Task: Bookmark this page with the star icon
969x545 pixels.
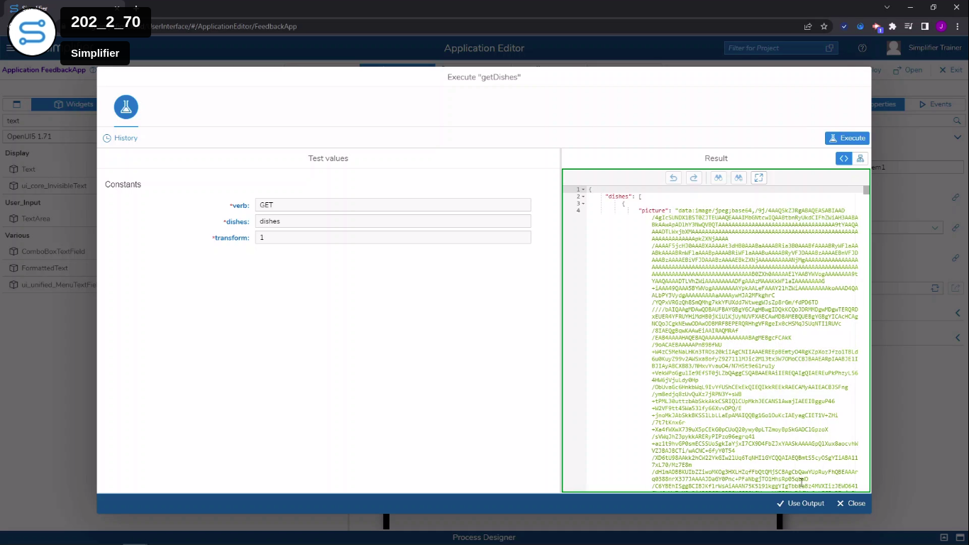Action: pos(824,26)
